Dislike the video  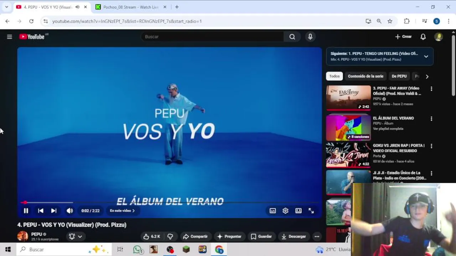(x=170, y=236)
